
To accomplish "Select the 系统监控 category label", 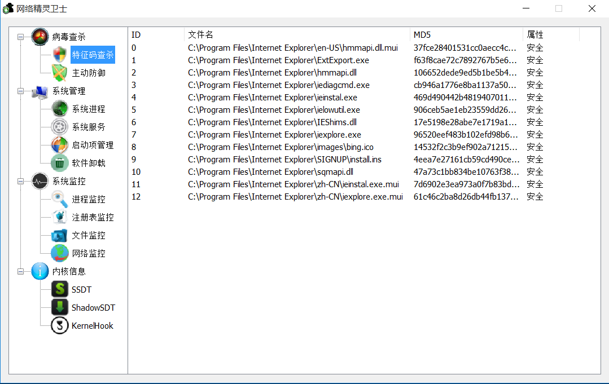I will (x=69, y=181).
